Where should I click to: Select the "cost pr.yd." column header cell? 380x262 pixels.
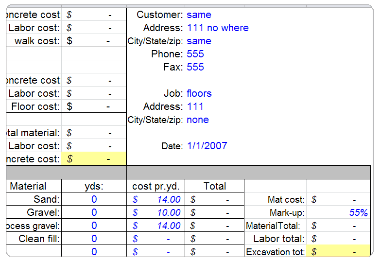click(155, 186)
